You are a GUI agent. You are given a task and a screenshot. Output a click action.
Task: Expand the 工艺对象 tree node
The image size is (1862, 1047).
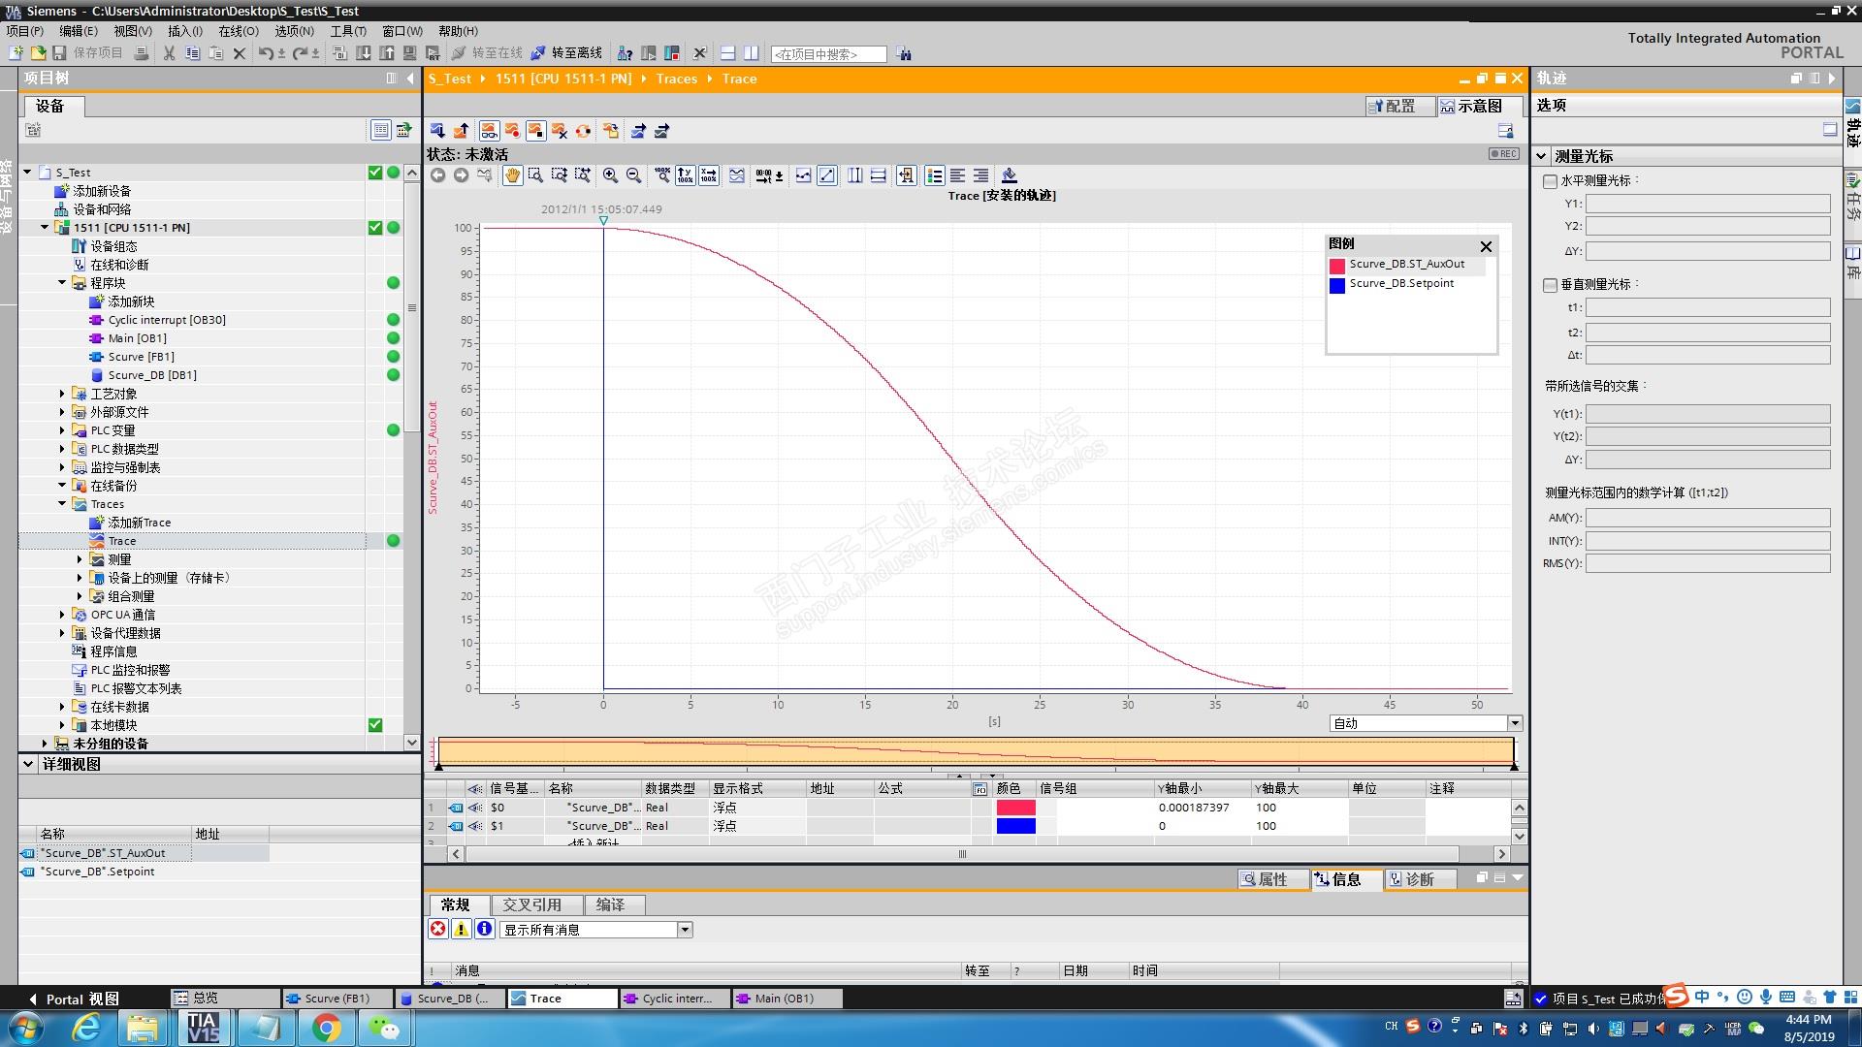(62, 394)
